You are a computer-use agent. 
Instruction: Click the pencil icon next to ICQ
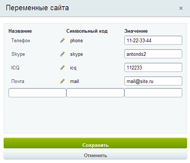pos(62,68)
